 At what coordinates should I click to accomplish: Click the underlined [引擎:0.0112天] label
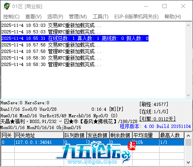coord(158,119)
